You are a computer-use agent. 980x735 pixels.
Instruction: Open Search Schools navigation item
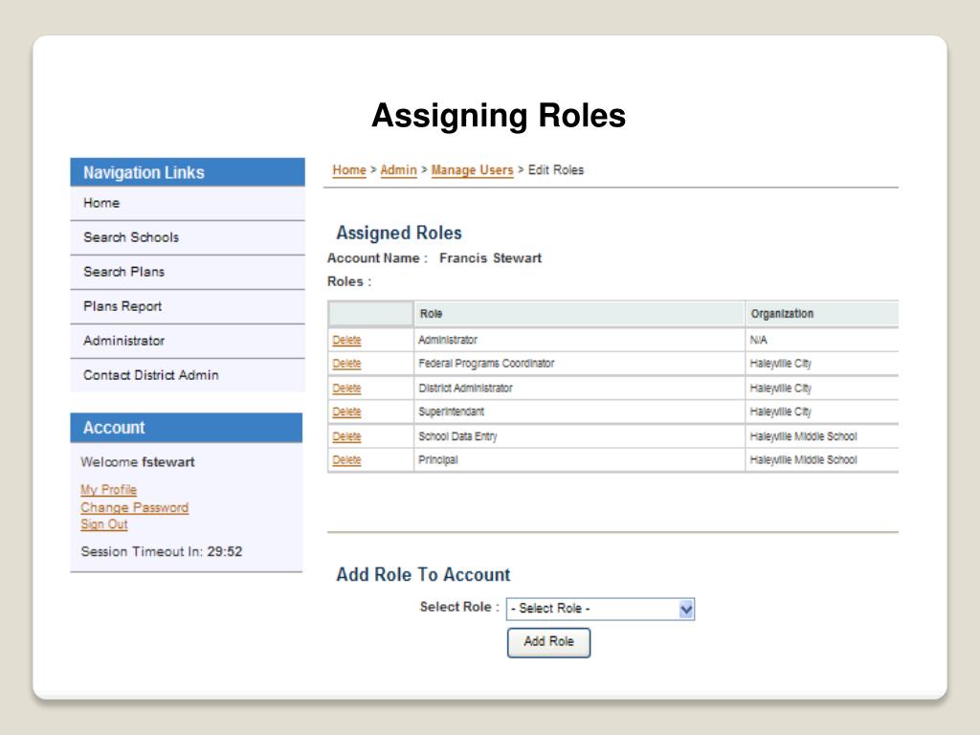point(131,237)
